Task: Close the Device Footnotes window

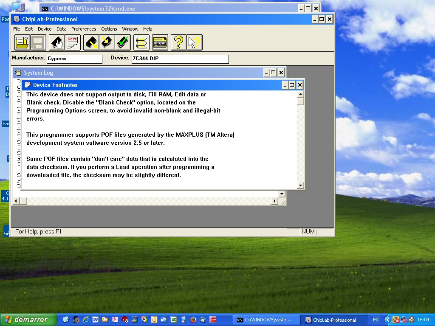Action: coord(299,85)
